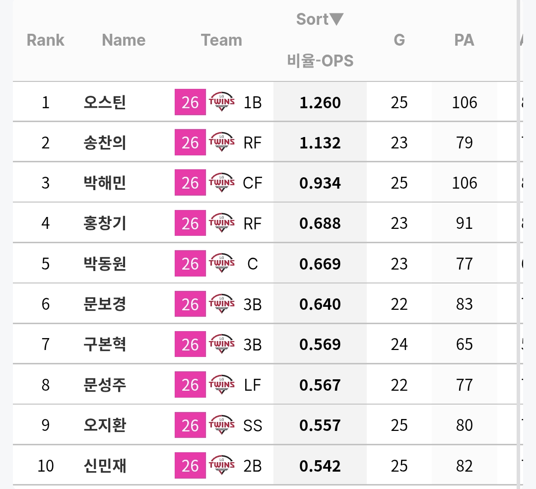The width and height of the screenshot is (536, 489).
Task: Click pink 26 season badge for 구본혁
Action: (190, 344)
